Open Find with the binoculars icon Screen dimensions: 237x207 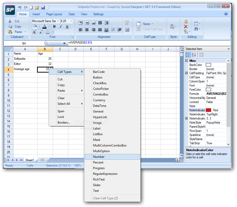tap(196, 29)
